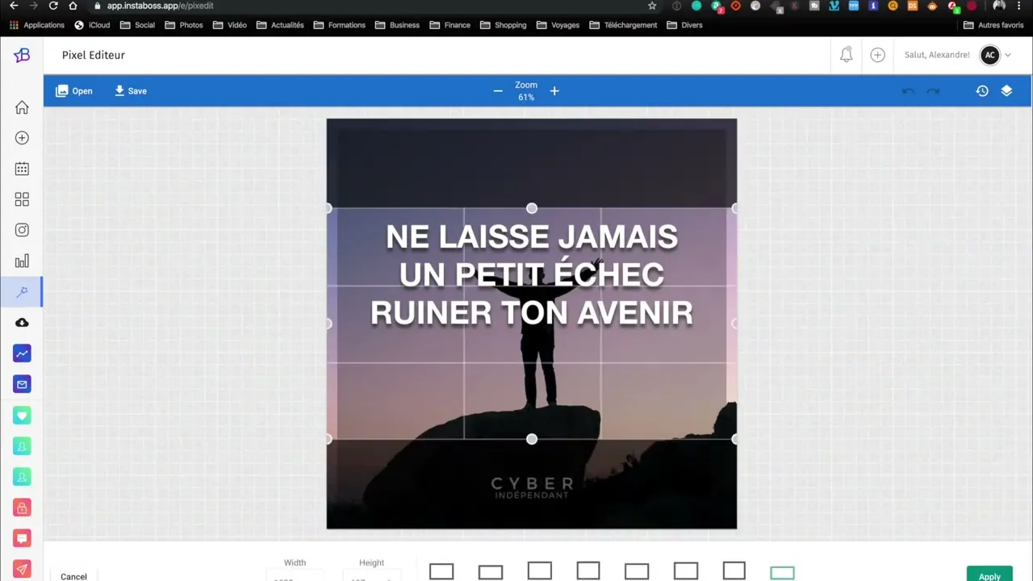This screenshot has height=581, width=1033.
Task: Open the Instagram section in the sidebar
Action: tap(22, 230)
